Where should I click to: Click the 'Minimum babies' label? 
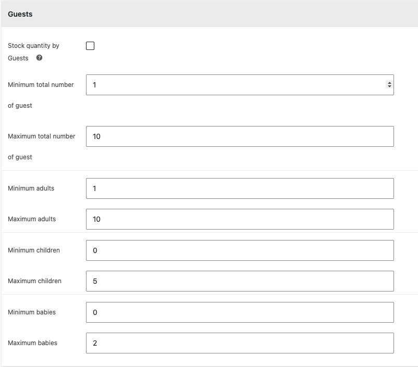[x=32, y=312]
